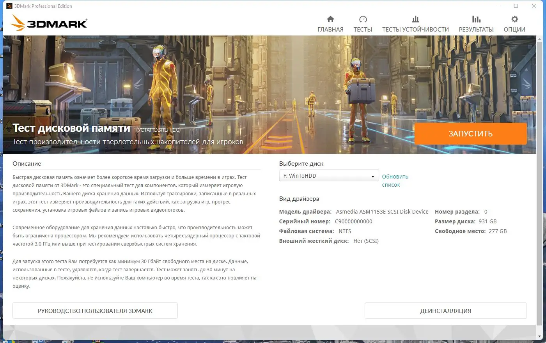
Task: Expand the F: WinToHDD disk dropdown
Action: tap(329, 176)
